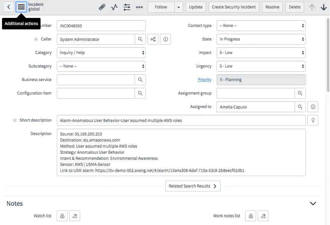This screenshot has height=225, width=330.
Task: Open the Additional actions hamburger menu
Action: pos(21,7)
